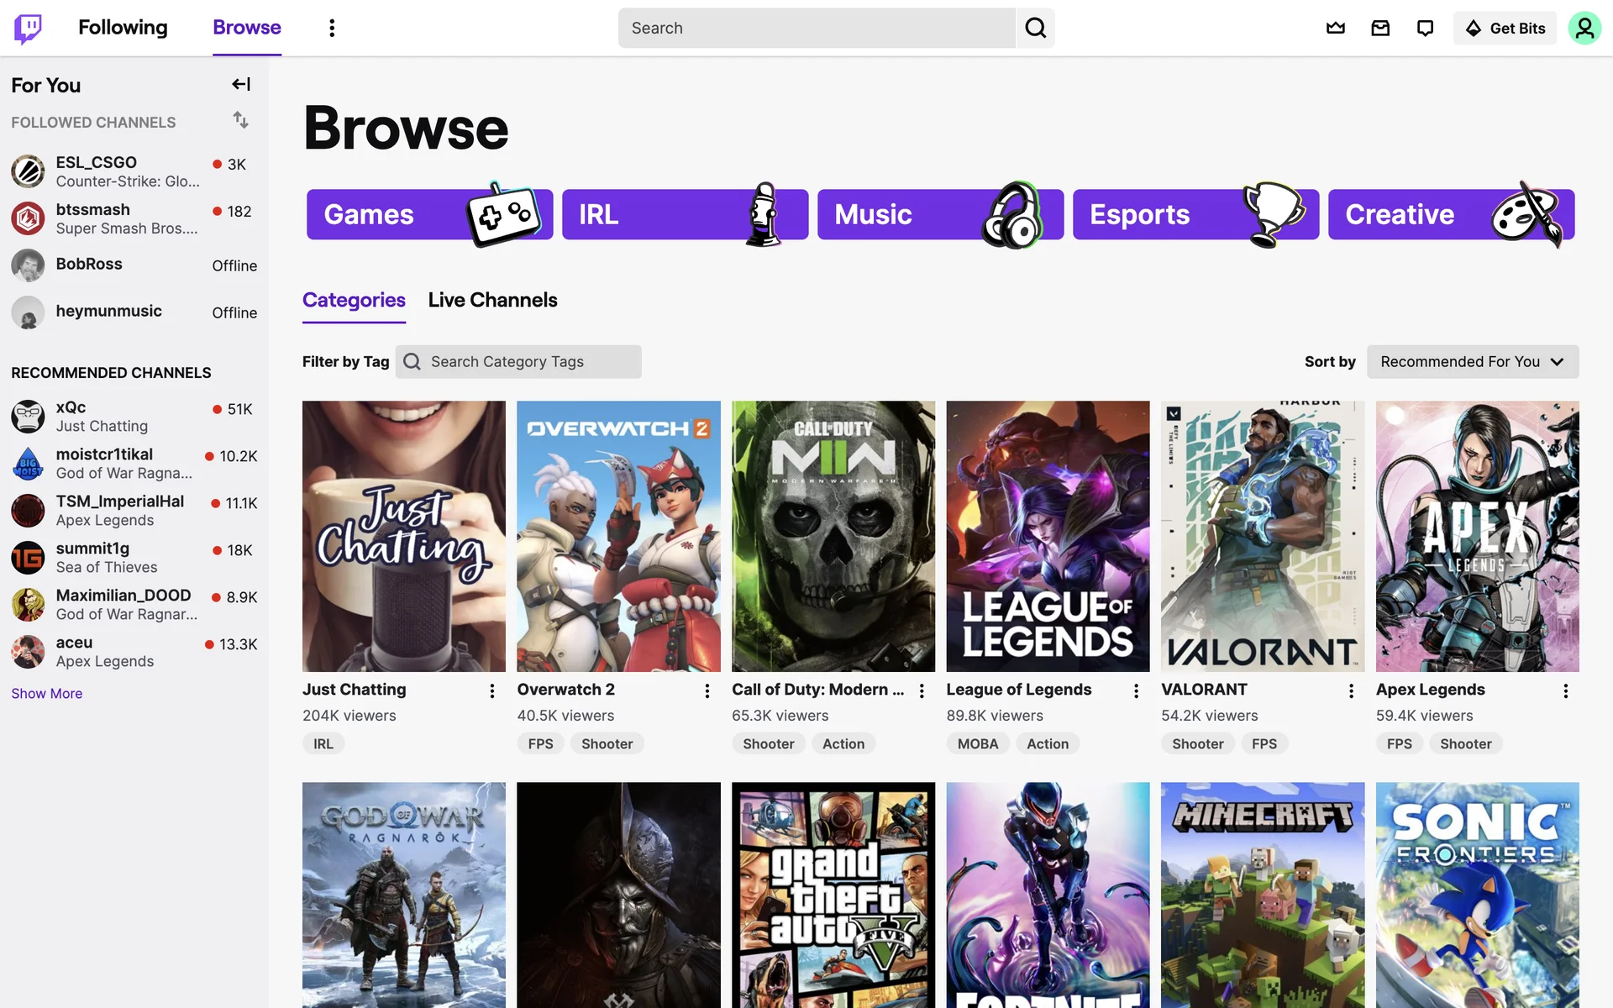This screenshot has width=1613, height=1008.
Task: Click the Twitch logo home icon
Action: [x=28, y=28]
